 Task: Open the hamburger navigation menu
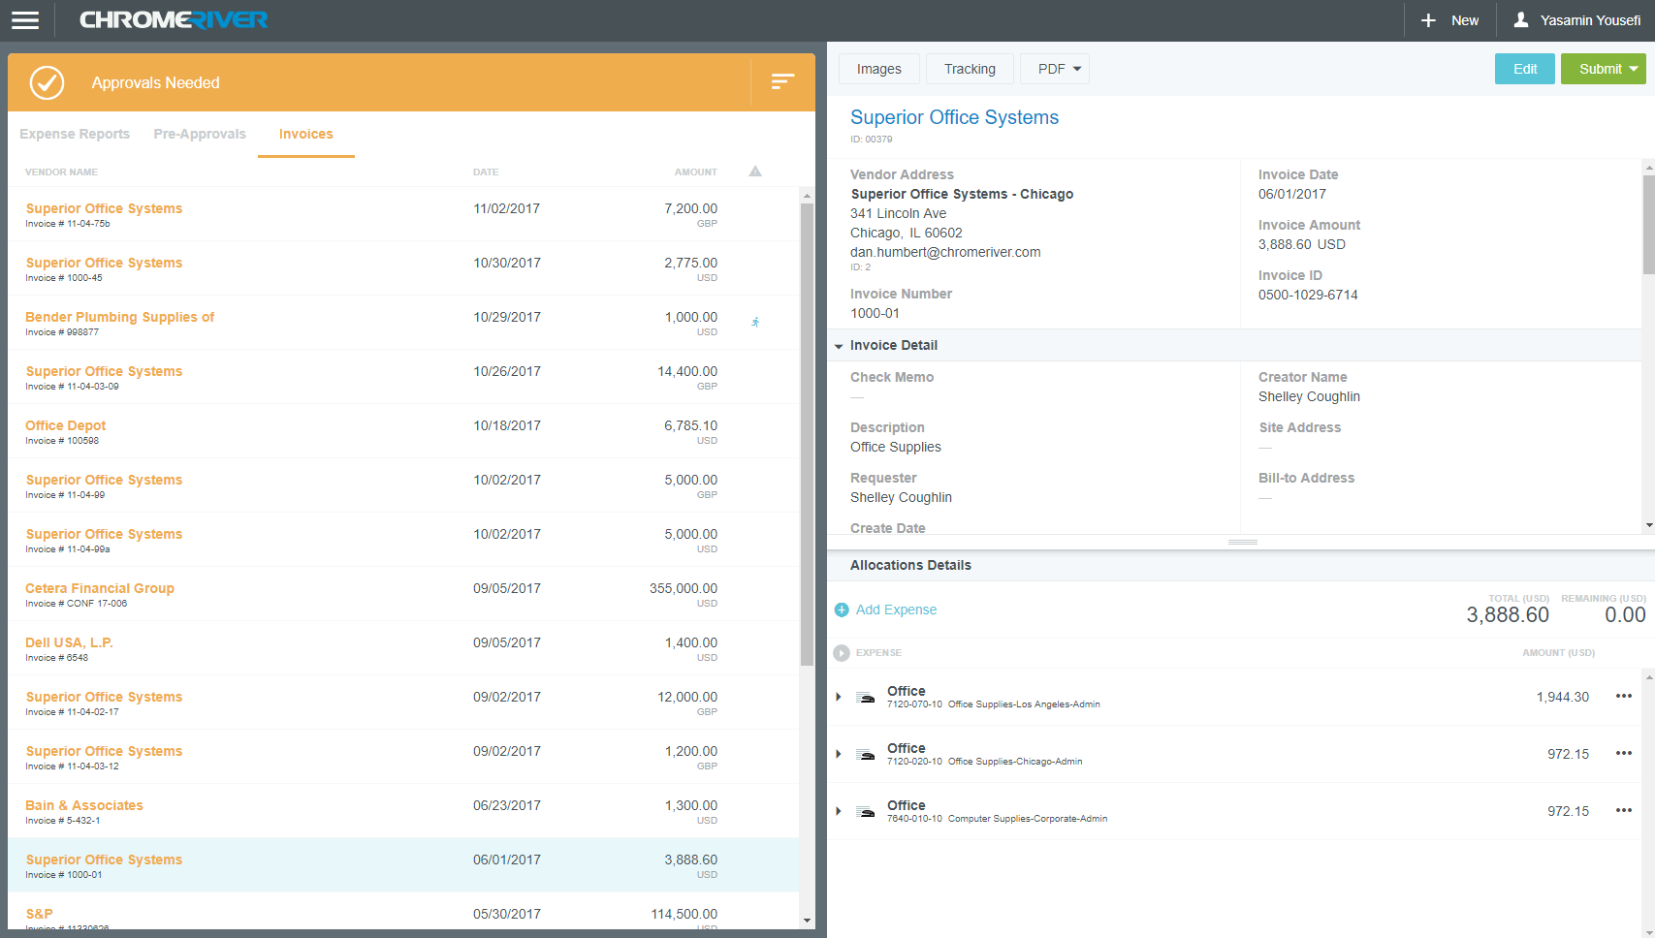(x=25, y=20)
